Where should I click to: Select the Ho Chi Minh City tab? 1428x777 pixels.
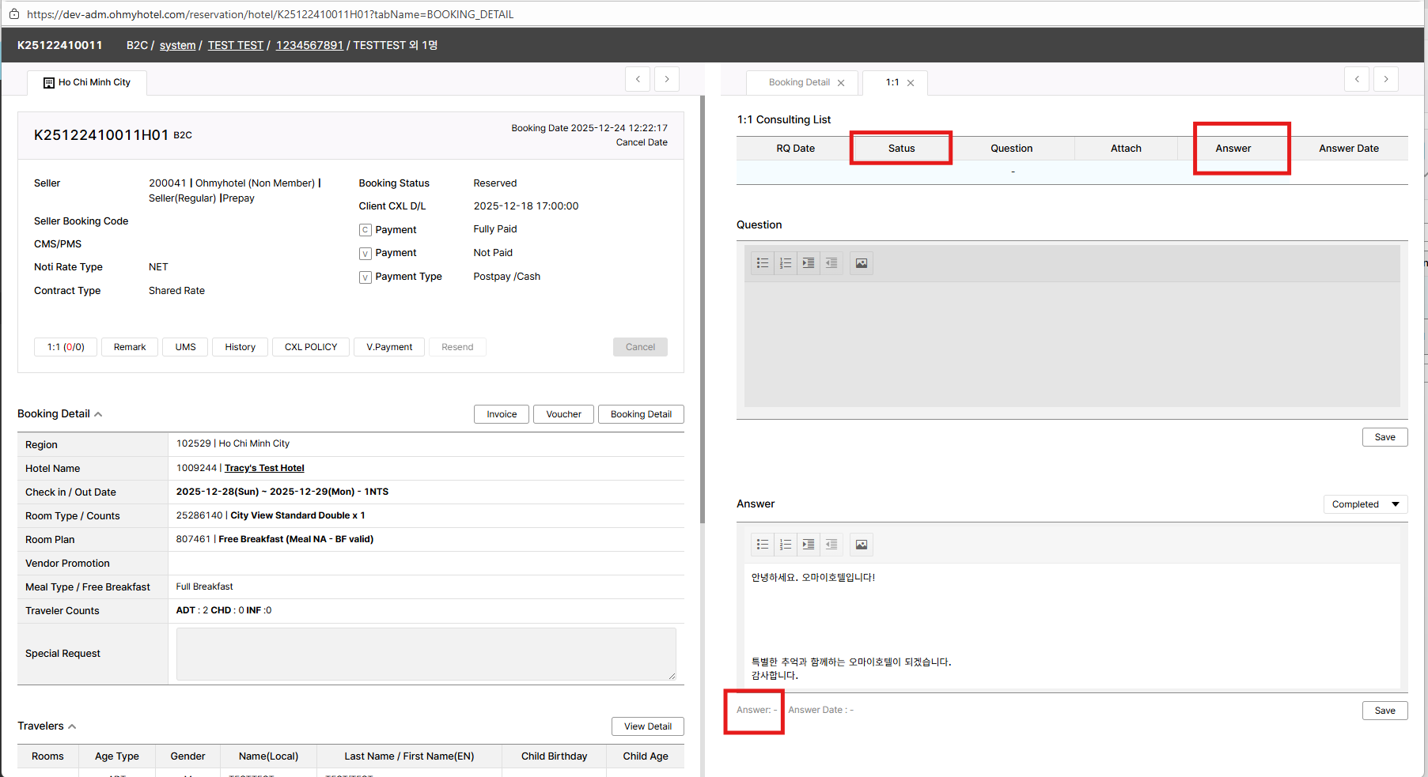[87, 82]
